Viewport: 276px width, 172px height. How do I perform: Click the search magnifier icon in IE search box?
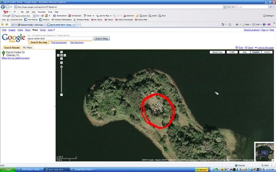270,7
